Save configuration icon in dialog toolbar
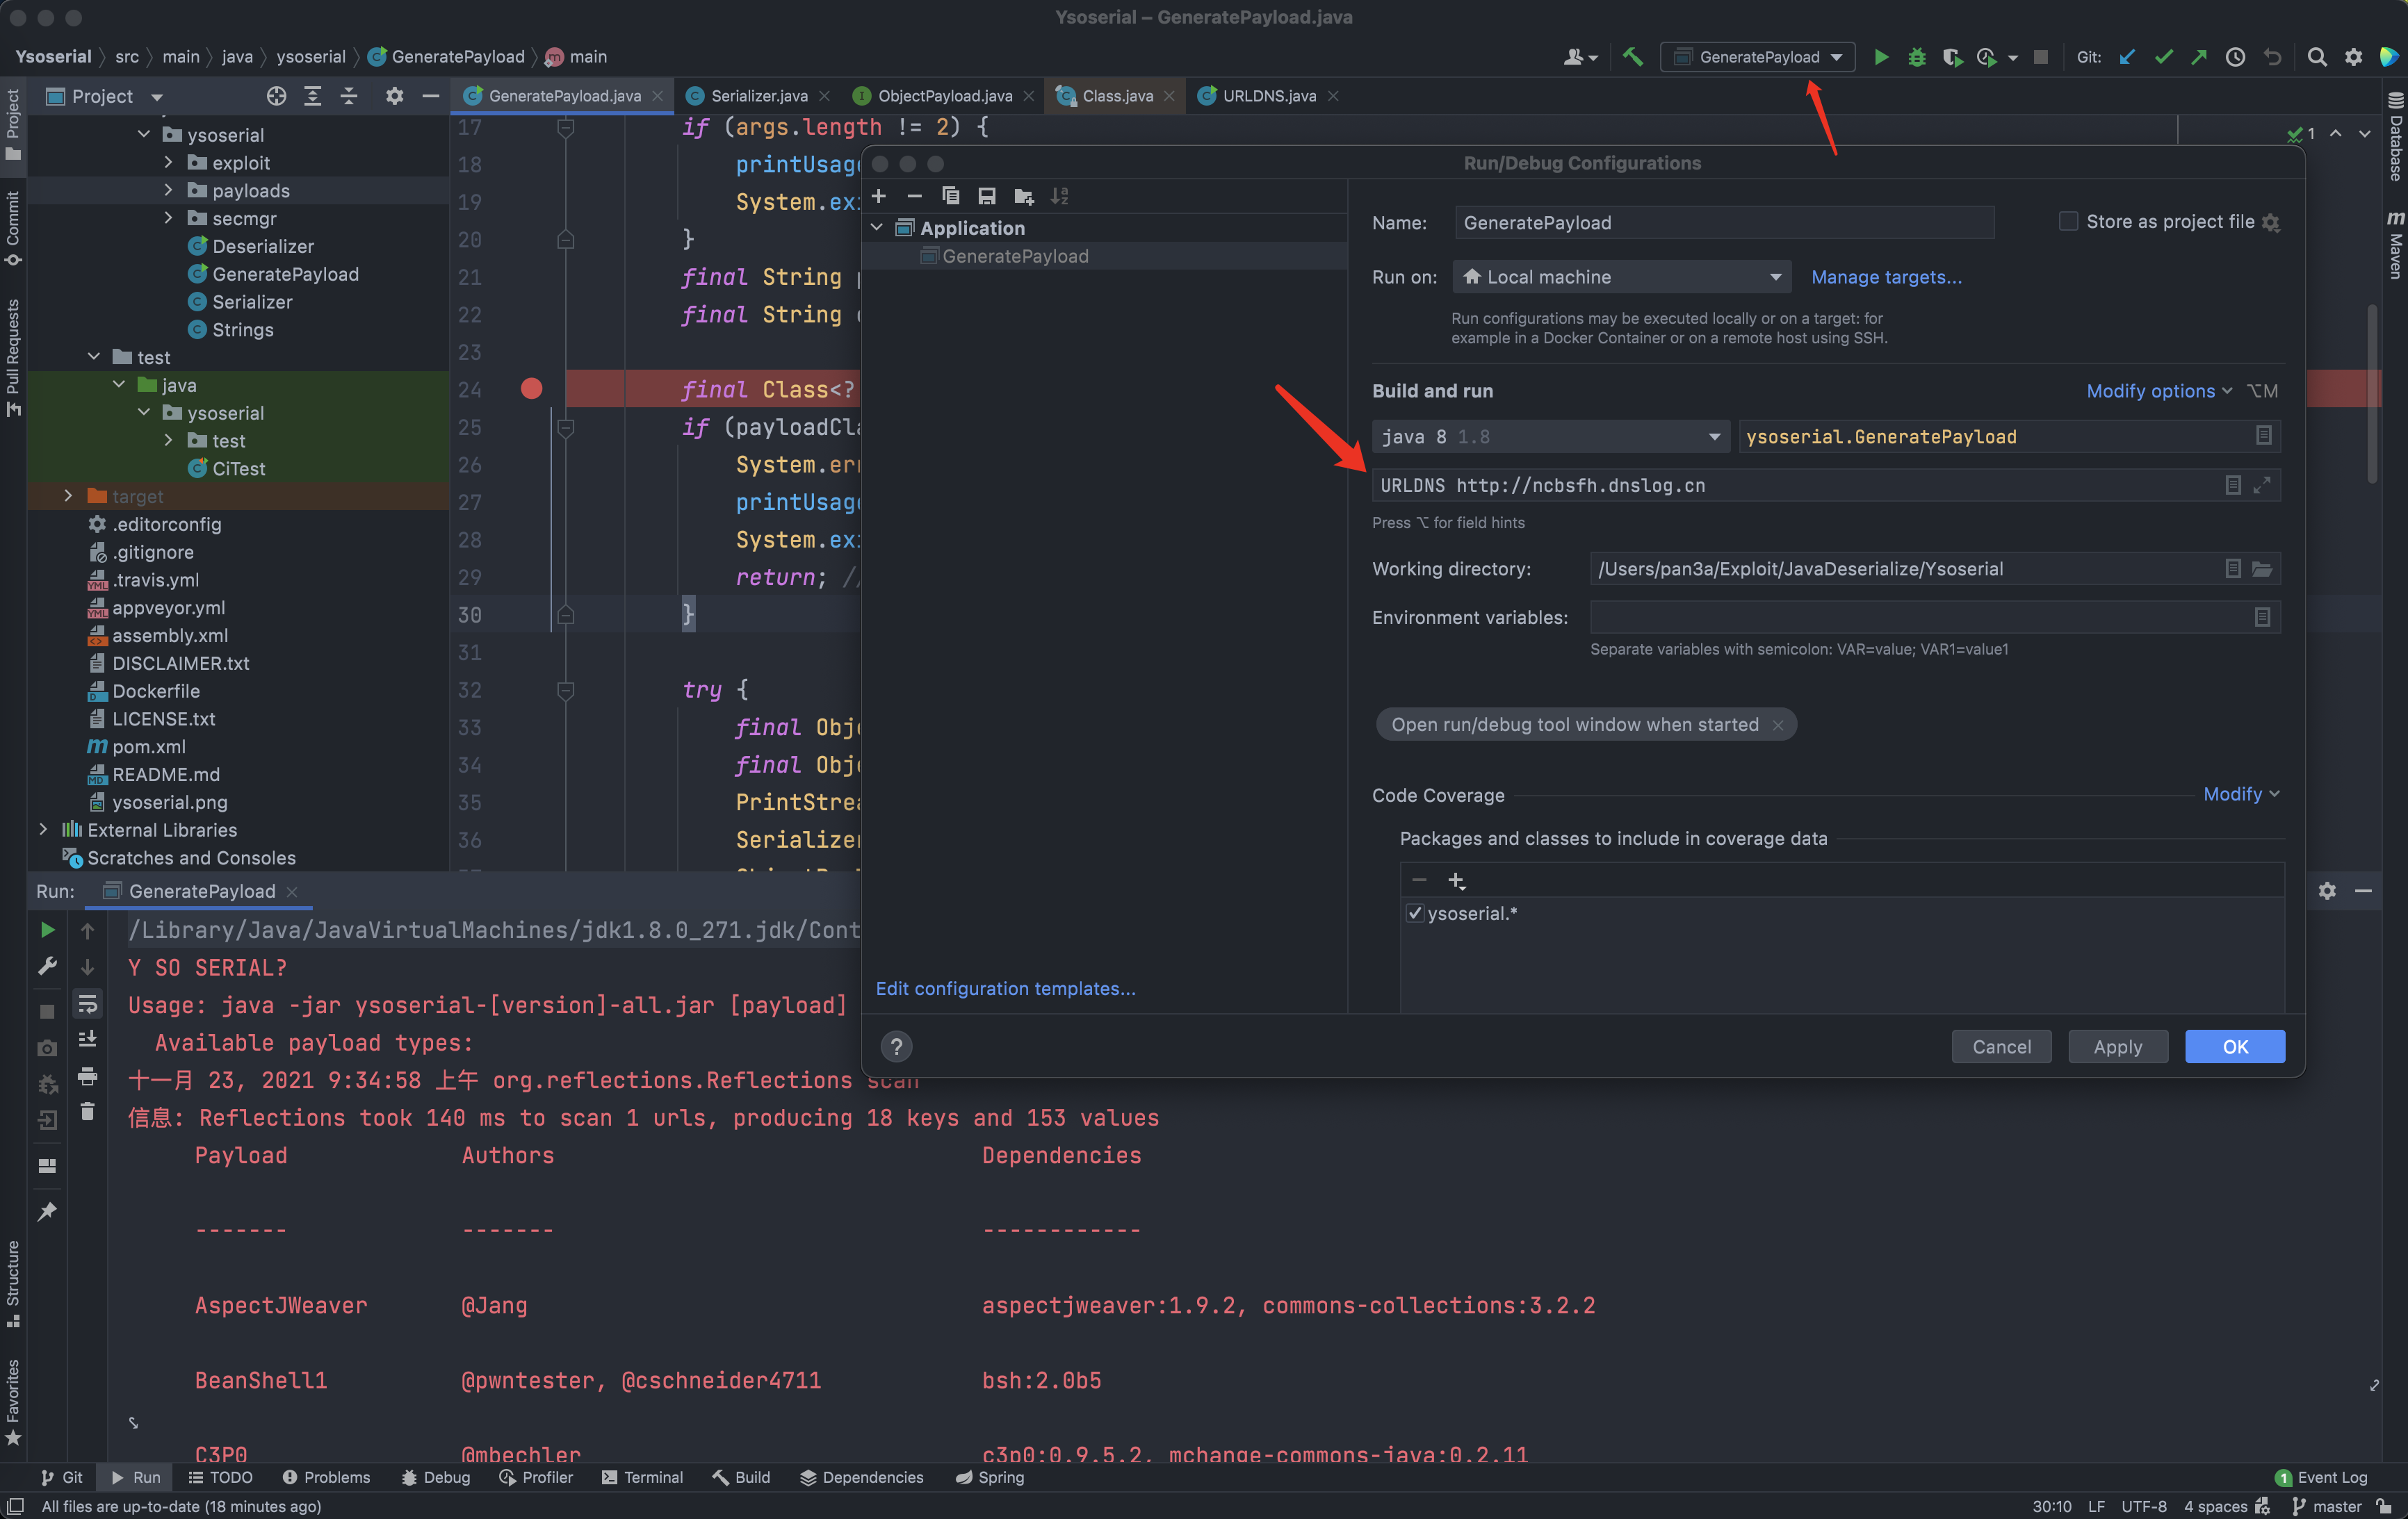 point(986,196)
